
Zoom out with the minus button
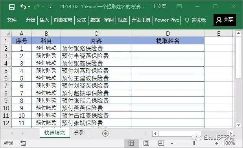172,143
